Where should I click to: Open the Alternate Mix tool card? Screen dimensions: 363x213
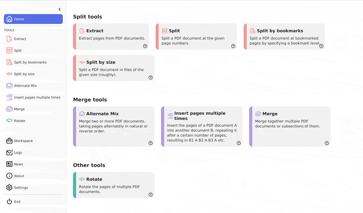tap(114, 126)
